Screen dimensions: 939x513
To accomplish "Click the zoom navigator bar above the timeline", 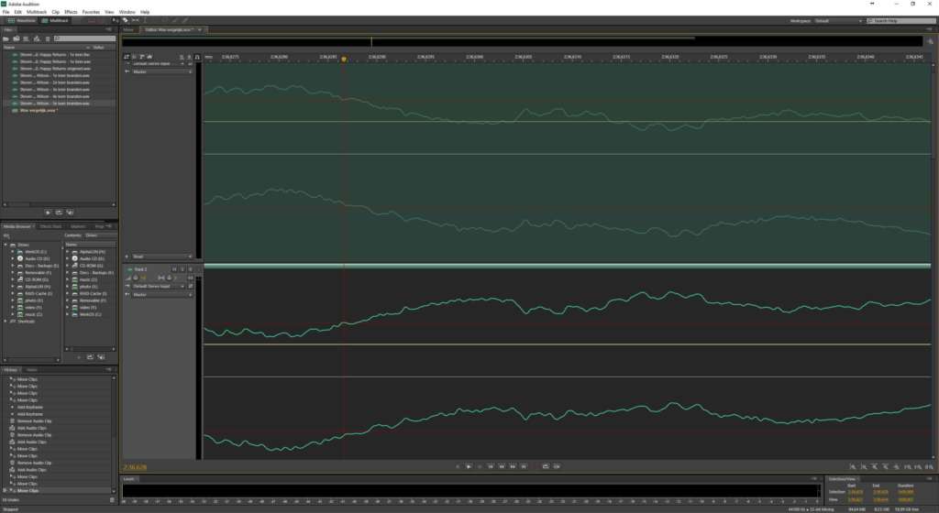I will 522,41.
